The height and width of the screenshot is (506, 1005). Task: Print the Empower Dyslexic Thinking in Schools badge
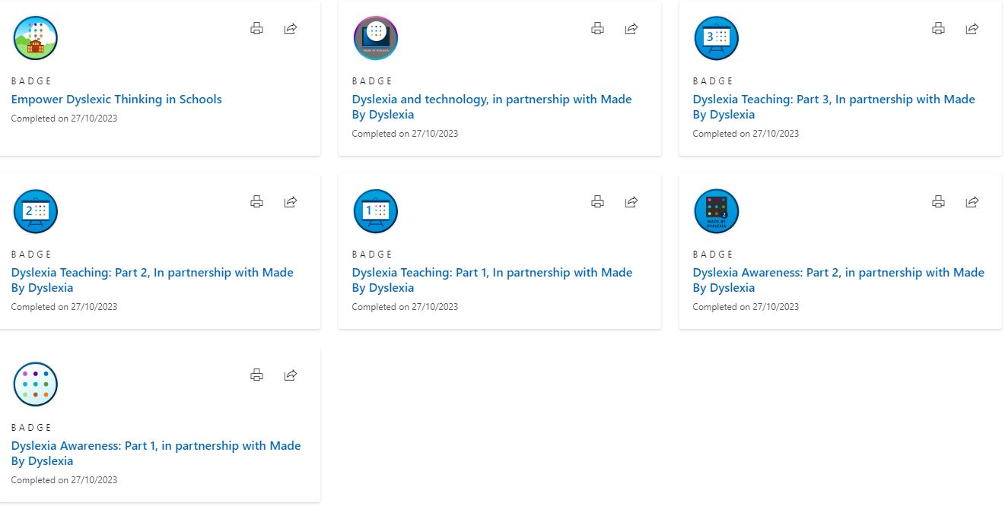click(x=257, y=29)
